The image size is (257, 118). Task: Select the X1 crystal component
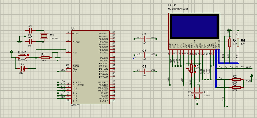click(44, 36)
